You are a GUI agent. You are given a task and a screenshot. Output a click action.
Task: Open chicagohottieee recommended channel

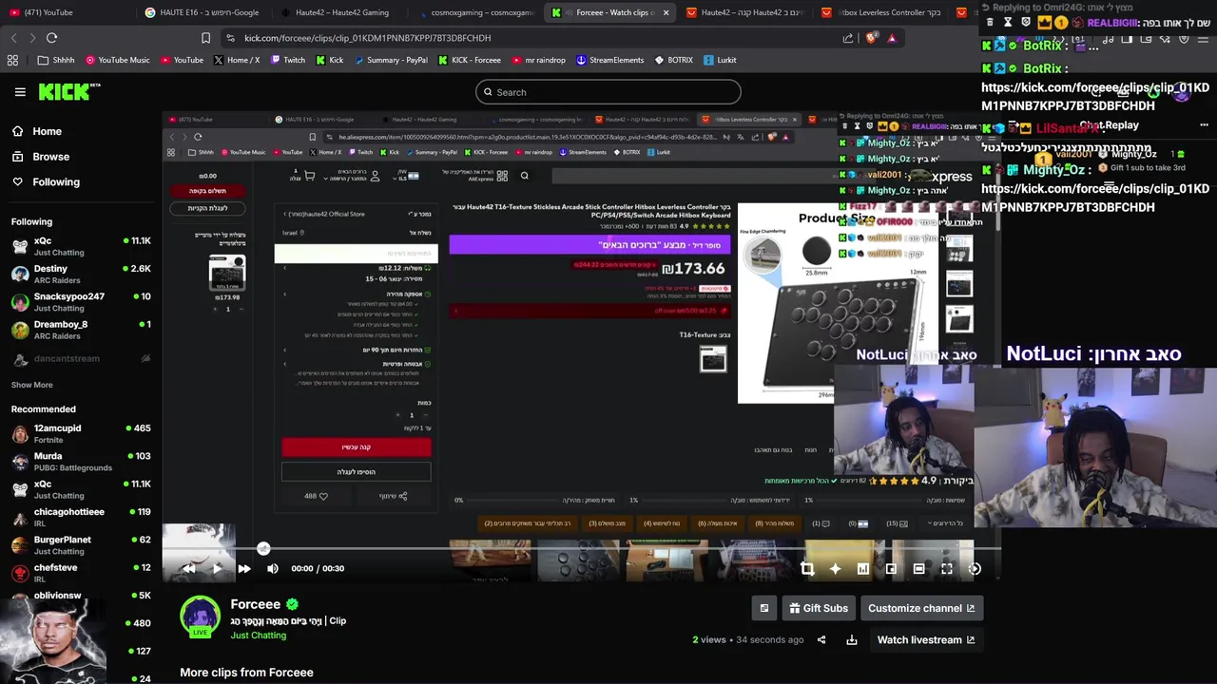(81, 517)
